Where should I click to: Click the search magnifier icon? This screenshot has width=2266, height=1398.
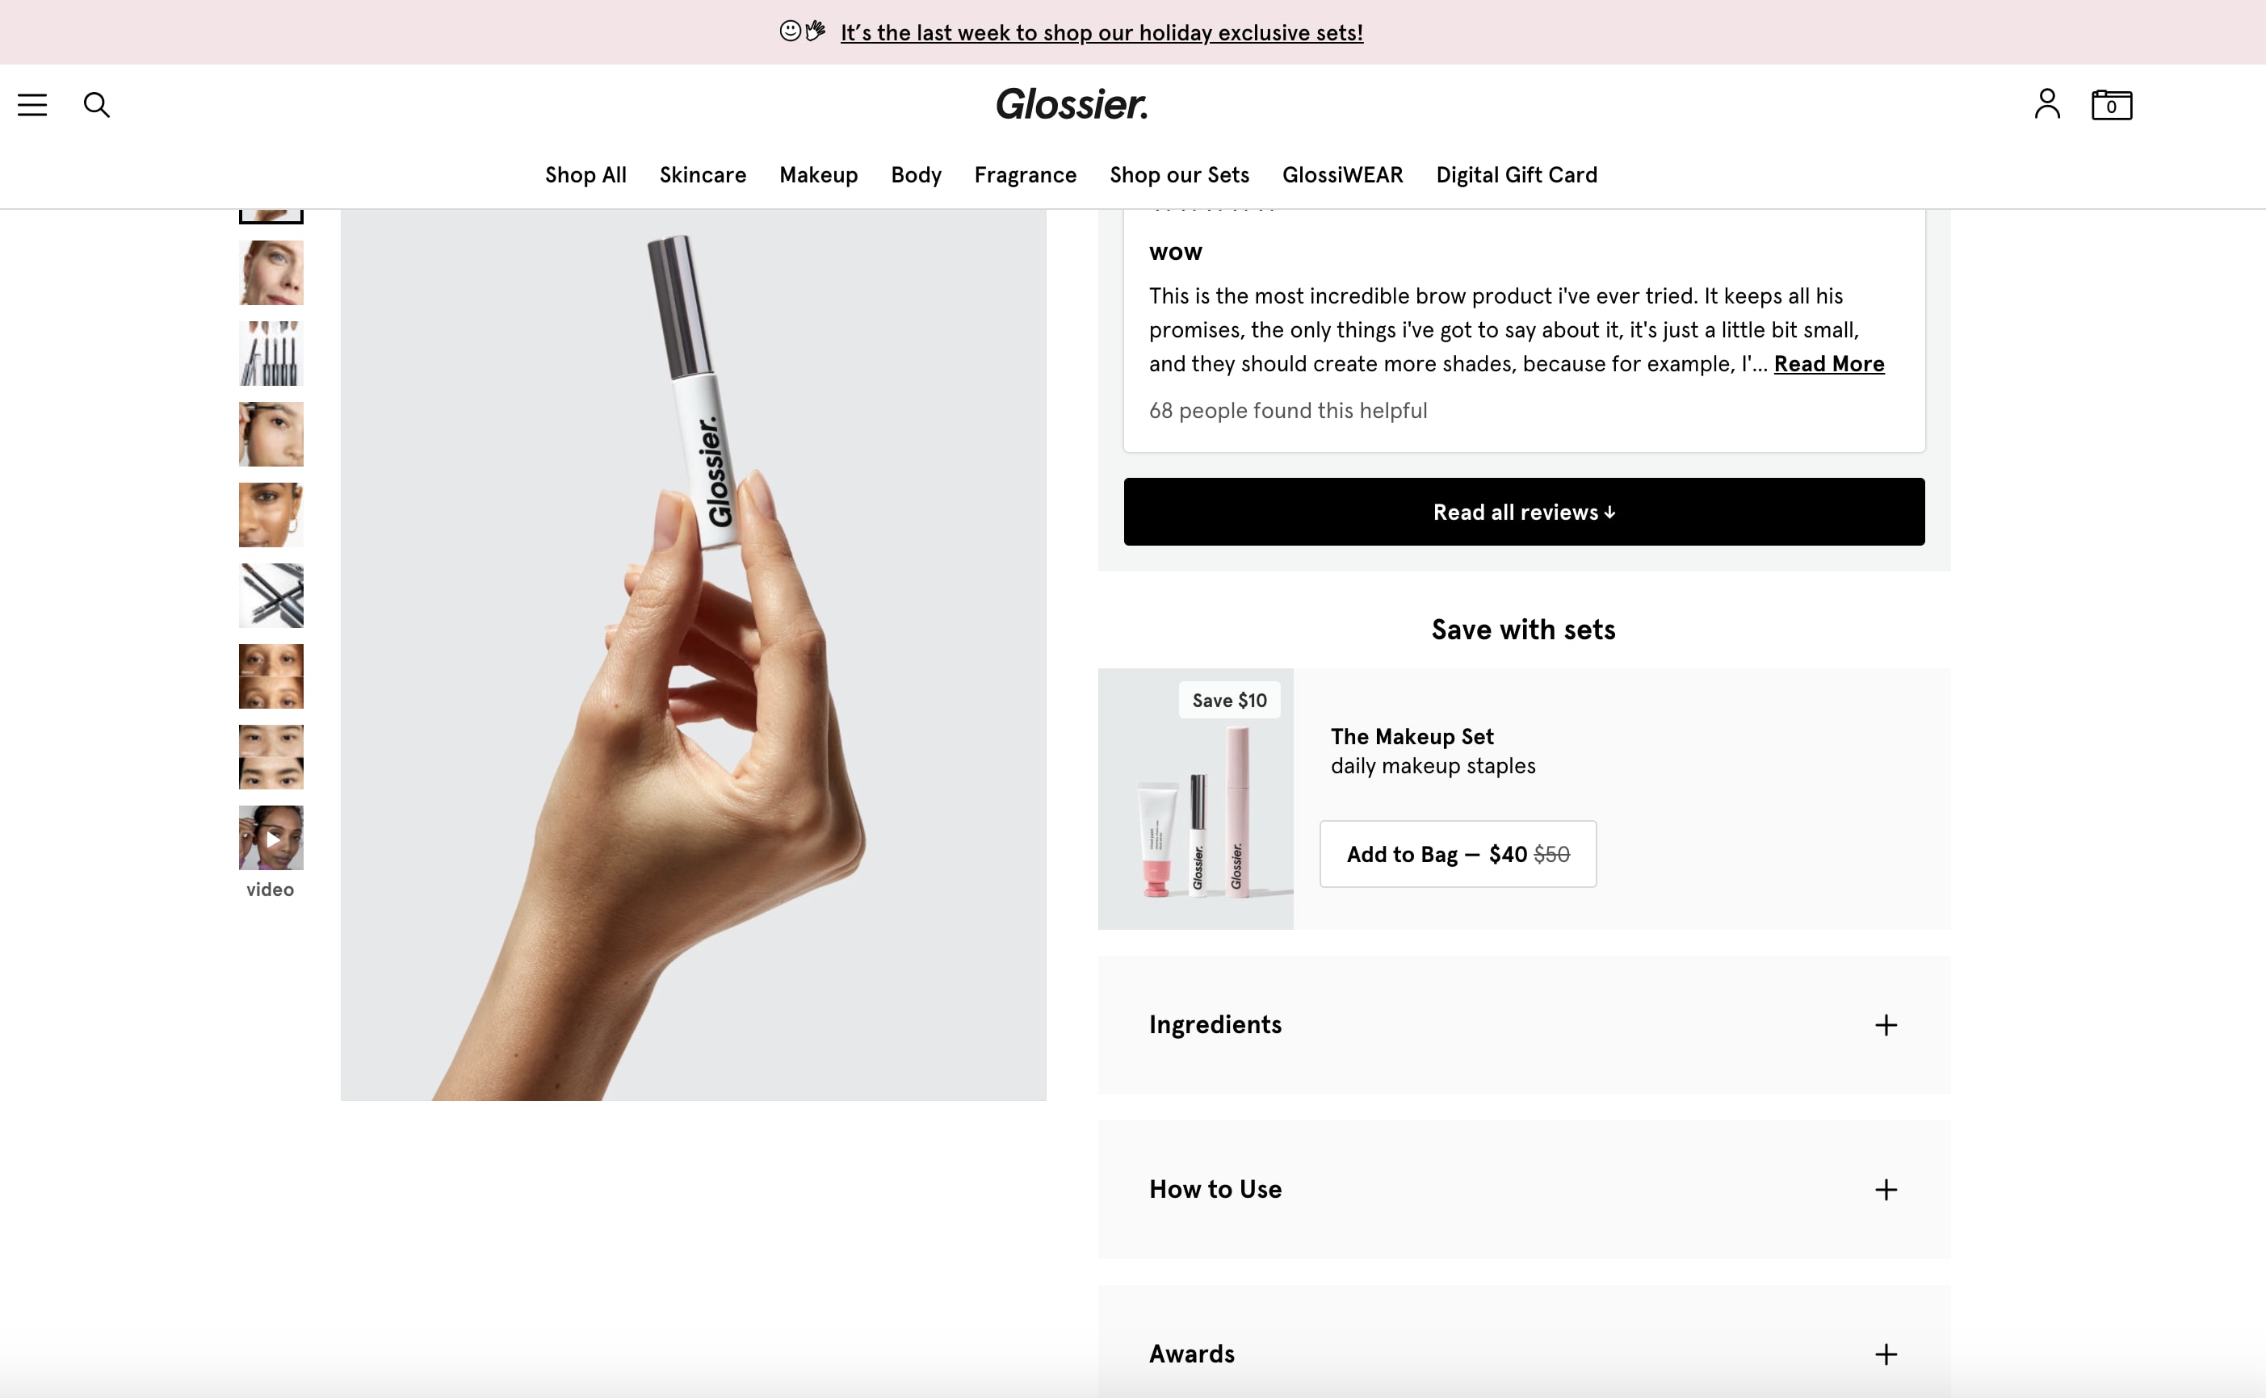click(x=96, y=104)
